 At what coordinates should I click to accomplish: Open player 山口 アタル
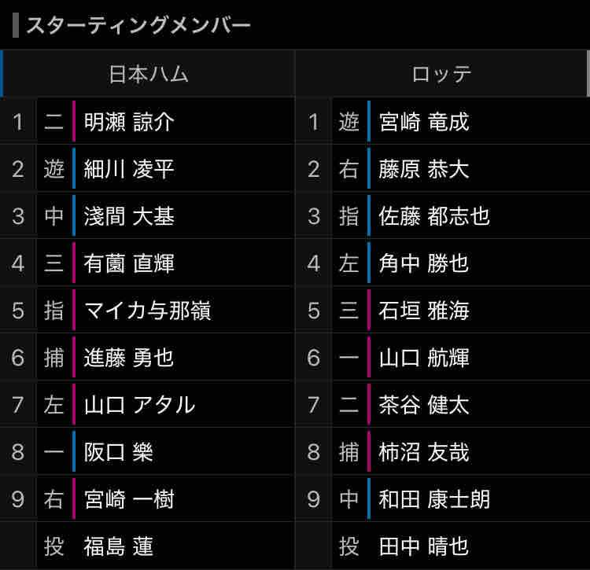pyautogui.click(x=139, y=405)
